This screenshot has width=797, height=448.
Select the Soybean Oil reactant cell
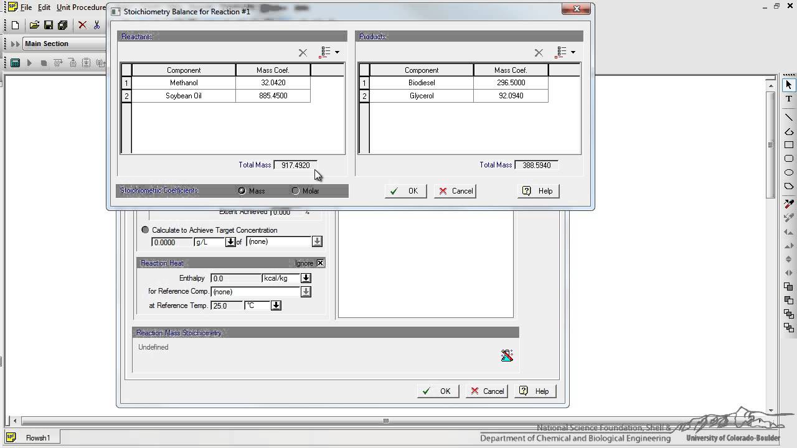pyautogui.click(x=184, y=96)
